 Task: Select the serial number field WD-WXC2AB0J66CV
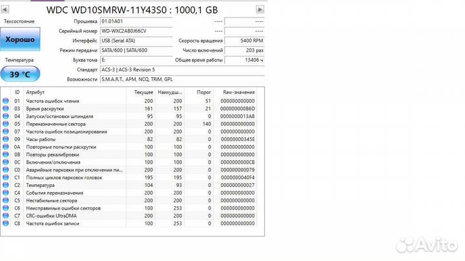(136, 31)
